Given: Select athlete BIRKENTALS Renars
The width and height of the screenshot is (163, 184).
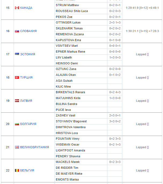Looking at the screenshot, I should click(70, 92).
